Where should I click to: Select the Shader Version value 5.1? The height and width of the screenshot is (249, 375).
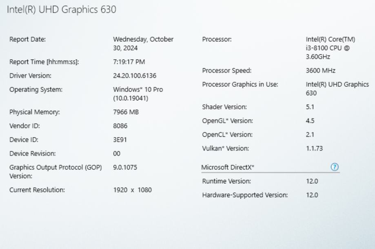(x=310, y=107)
